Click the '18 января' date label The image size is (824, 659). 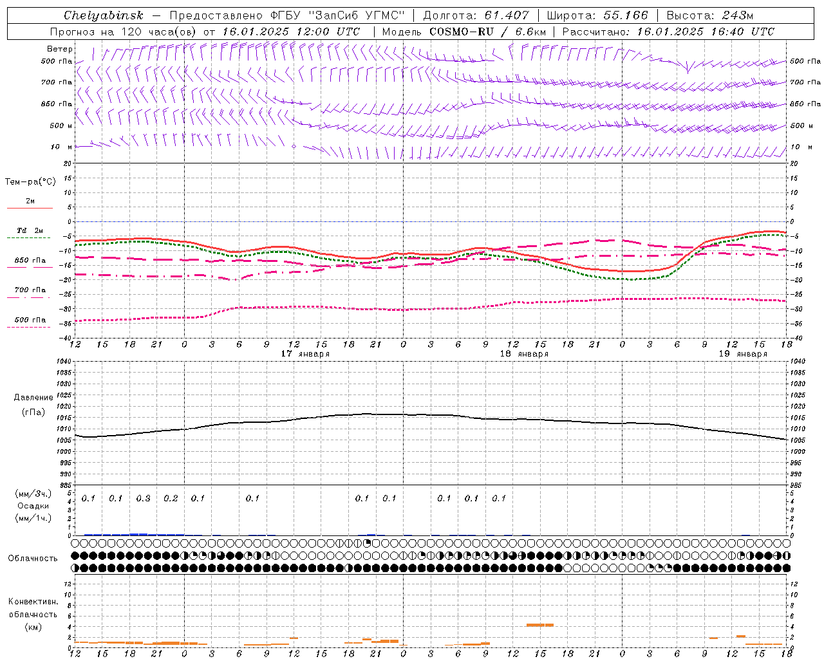click(x=524, y=354)
